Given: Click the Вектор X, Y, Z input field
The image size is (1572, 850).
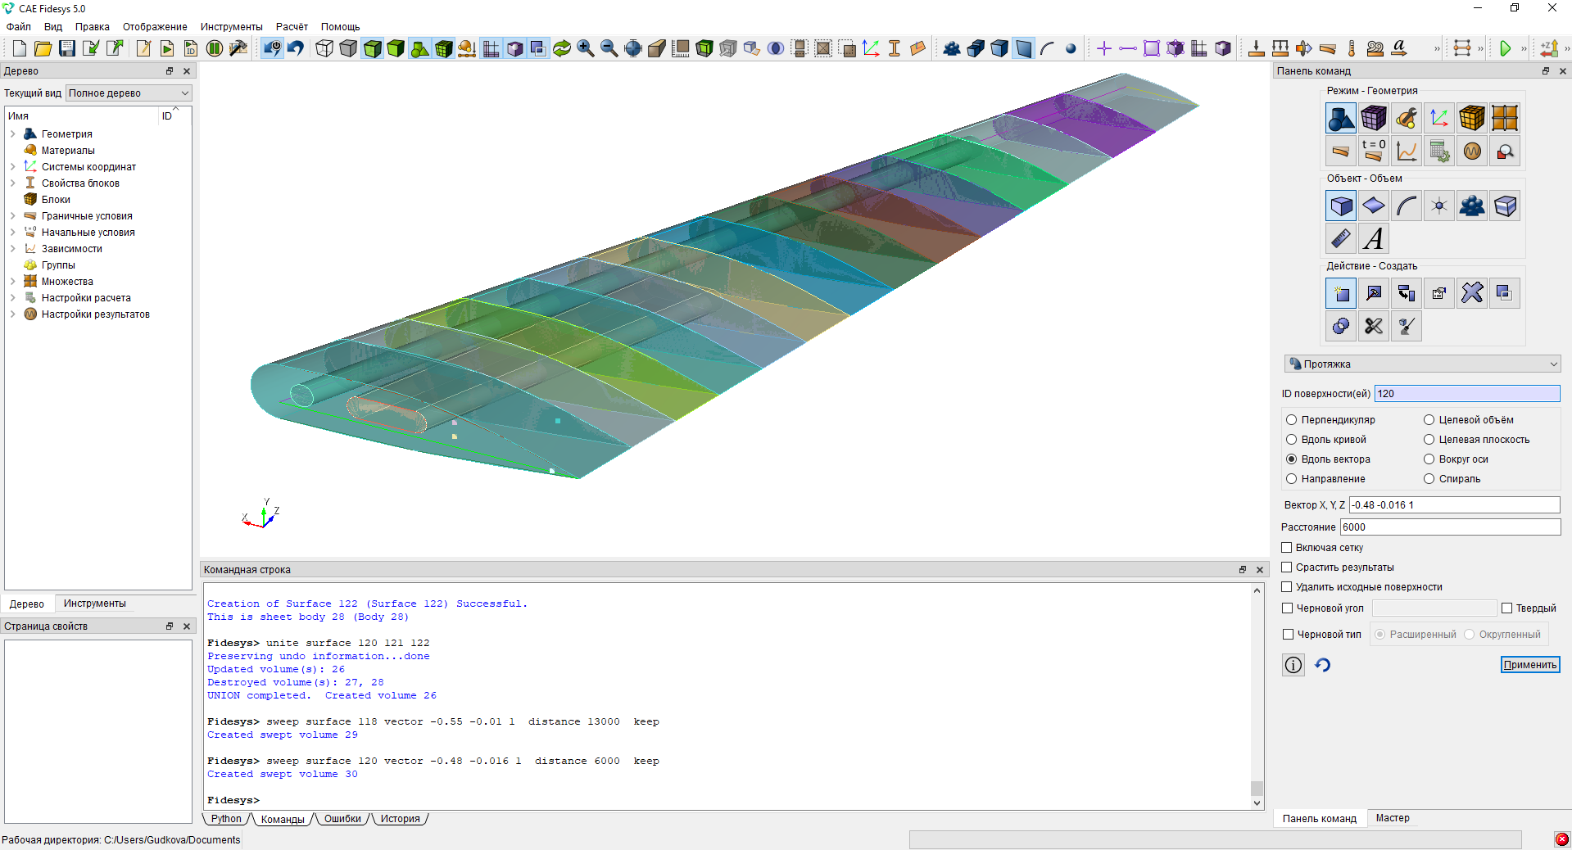Looking at the screenshot, I should tap(1454, 505).
